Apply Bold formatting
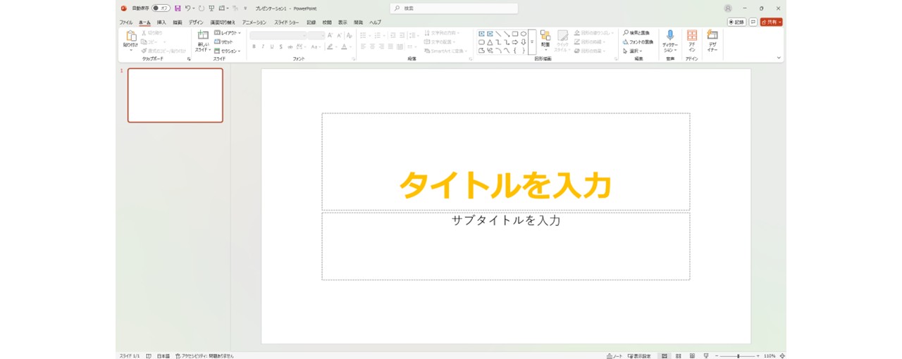Screen dimensions: 902x359 click(254, 46)
